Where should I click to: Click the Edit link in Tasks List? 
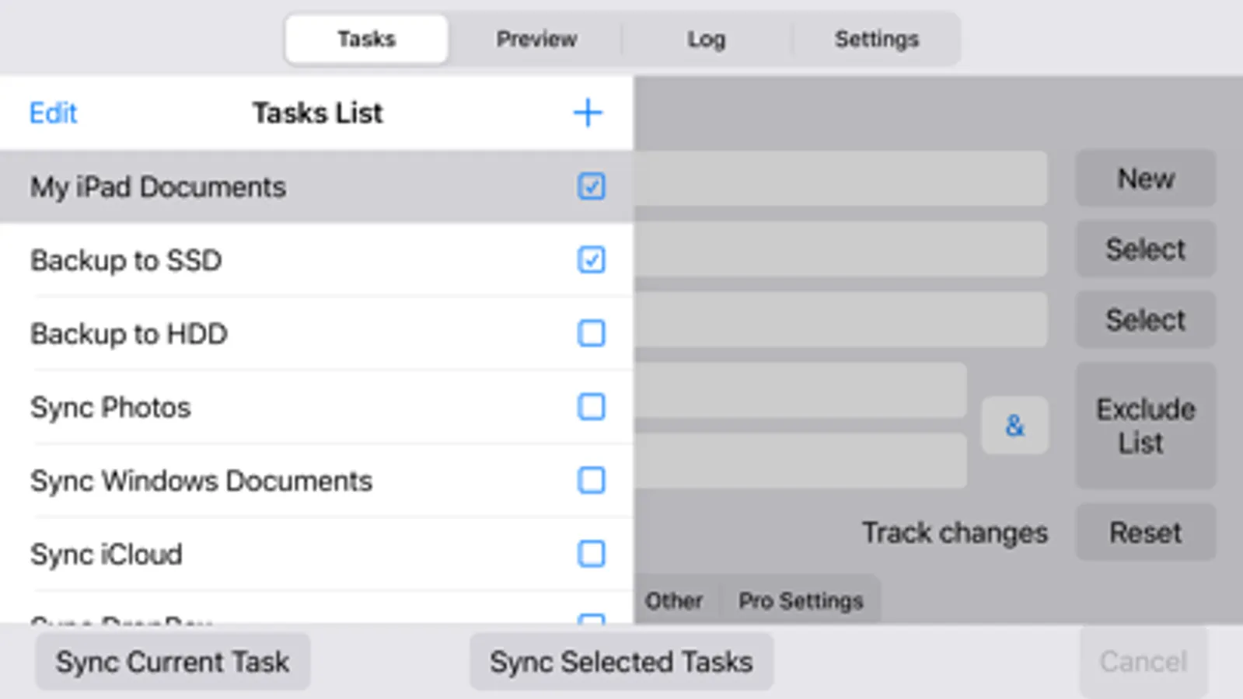(53, 113)
